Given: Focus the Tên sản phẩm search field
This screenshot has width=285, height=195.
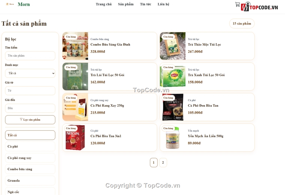Looking at the screenshot, I should pos(30,56).
